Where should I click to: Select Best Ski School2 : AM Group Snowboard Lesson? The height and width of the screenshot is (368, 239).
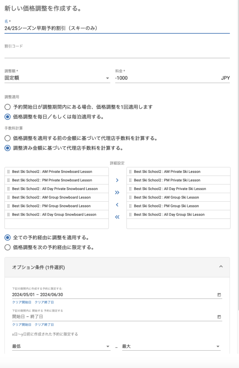click(x=57, y=197)
